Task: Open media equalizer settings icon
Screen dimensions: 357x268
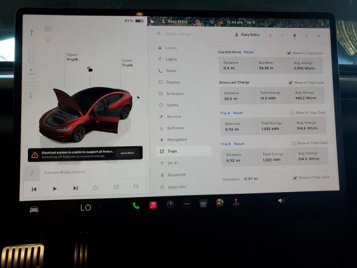Action: pos(116,187)
